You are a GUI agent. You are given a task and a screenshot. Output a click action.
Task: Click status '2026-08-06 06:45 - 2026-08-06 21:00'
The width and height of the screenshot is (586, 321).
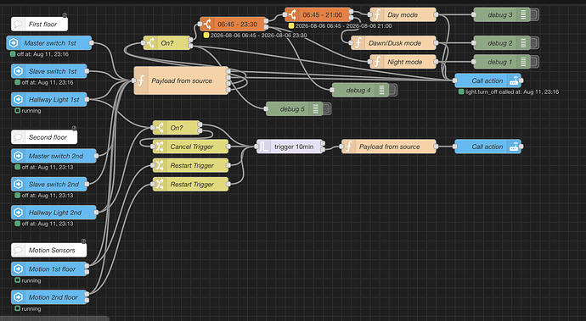pos(343,26)
